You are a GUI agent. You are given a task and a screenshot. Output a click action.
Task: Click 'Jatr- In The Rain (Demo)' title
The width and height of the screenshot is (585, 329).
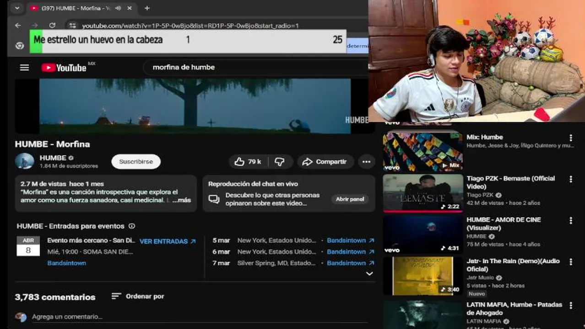pyautogui.click(x=513, y=265)
